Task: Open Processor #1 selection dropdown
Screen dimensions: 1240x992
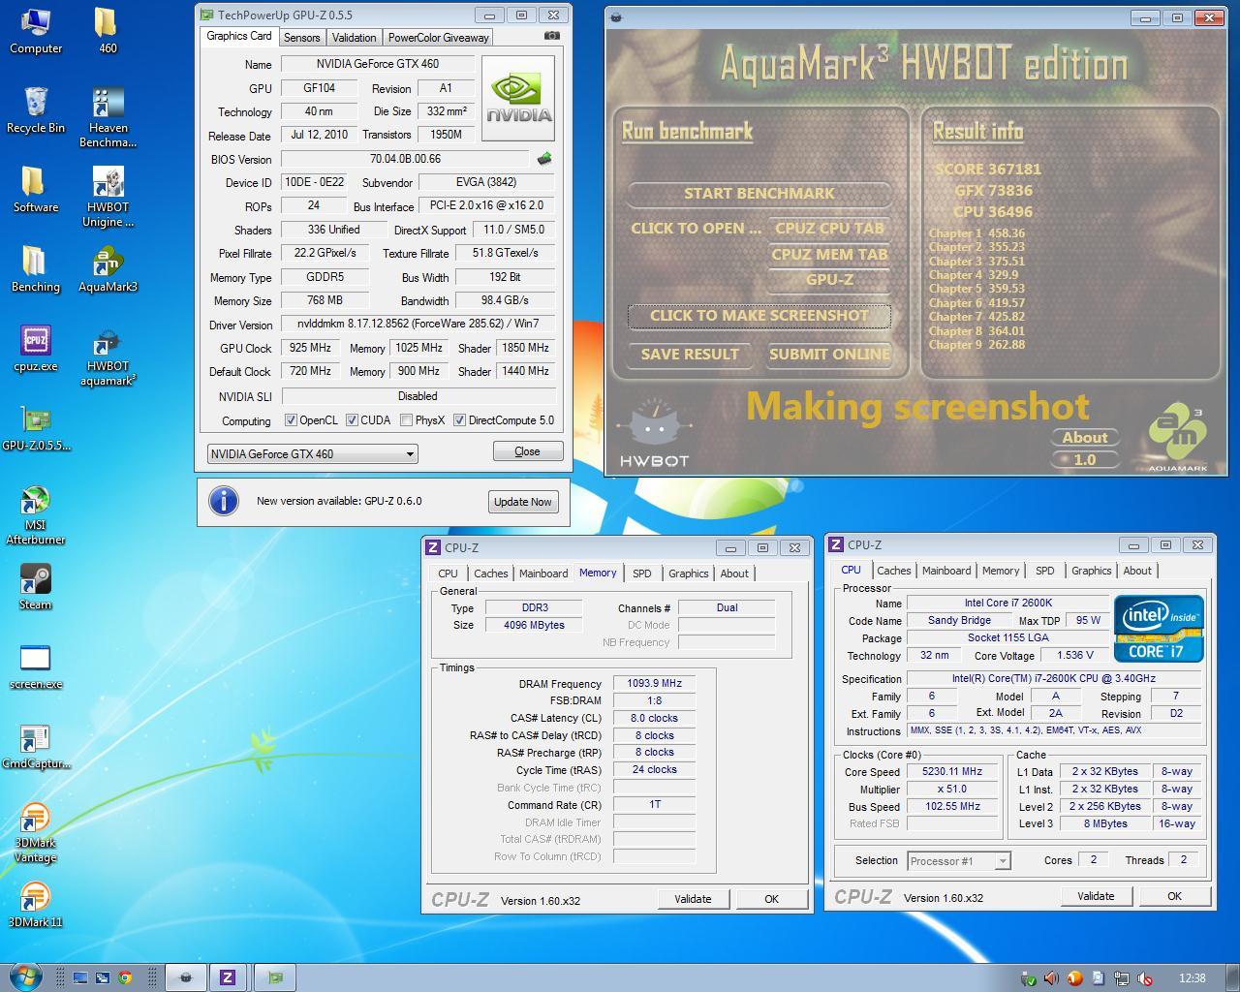Action: tap(959, 860)
